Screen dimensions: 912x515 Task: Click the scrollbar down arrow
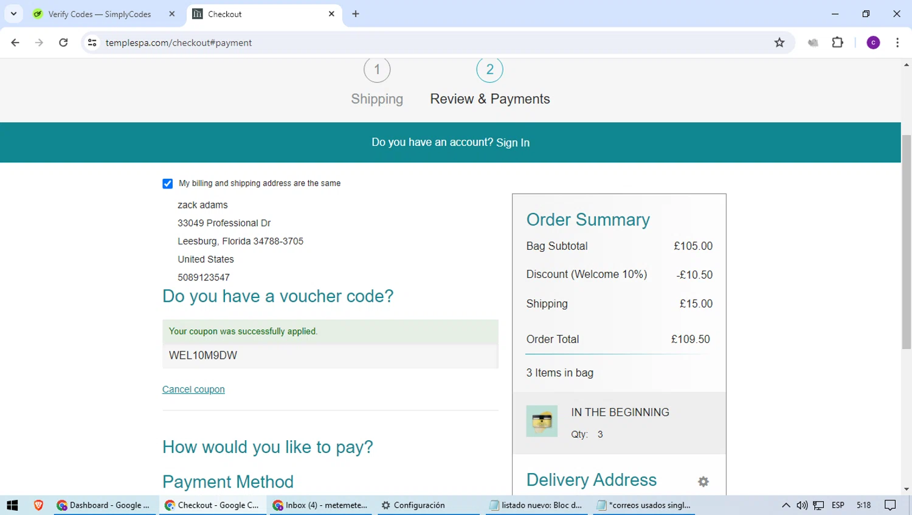pyautogui.click(x=907, y=489)
